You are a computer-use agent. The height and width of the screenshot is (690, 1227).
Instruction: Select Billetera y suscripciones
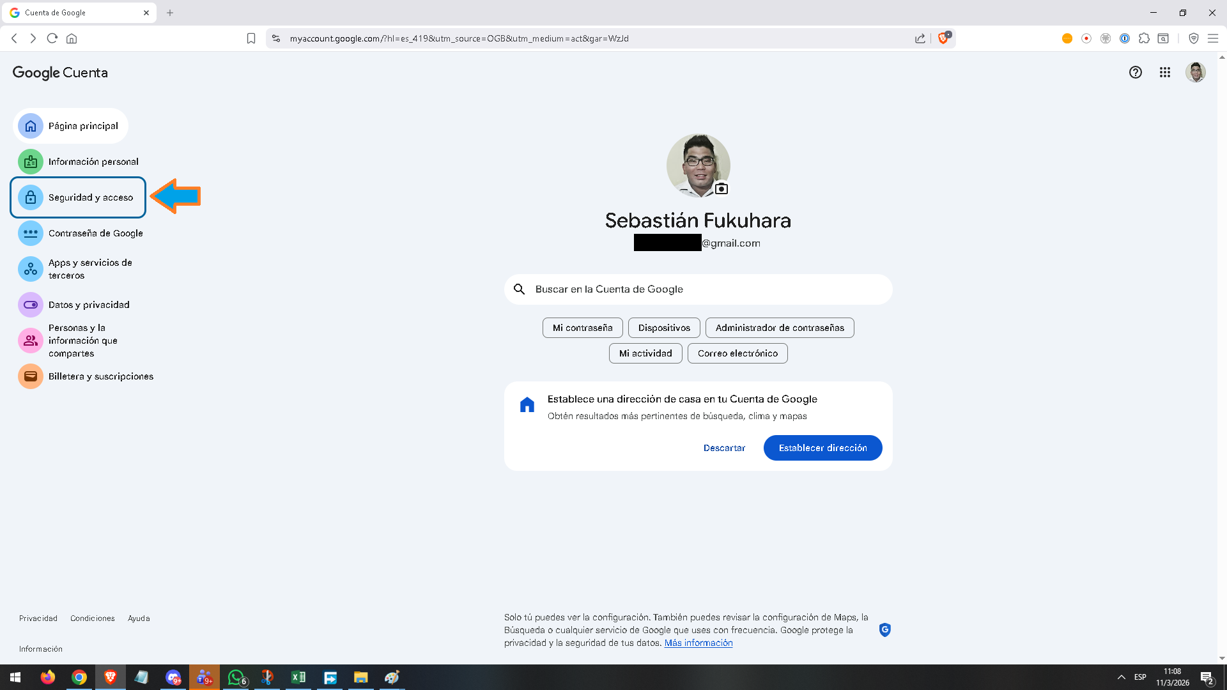point(100,376)
